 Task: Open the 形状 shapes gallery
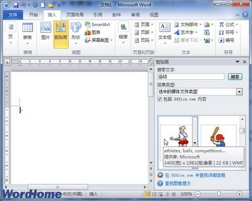click(x=76, y=33)
